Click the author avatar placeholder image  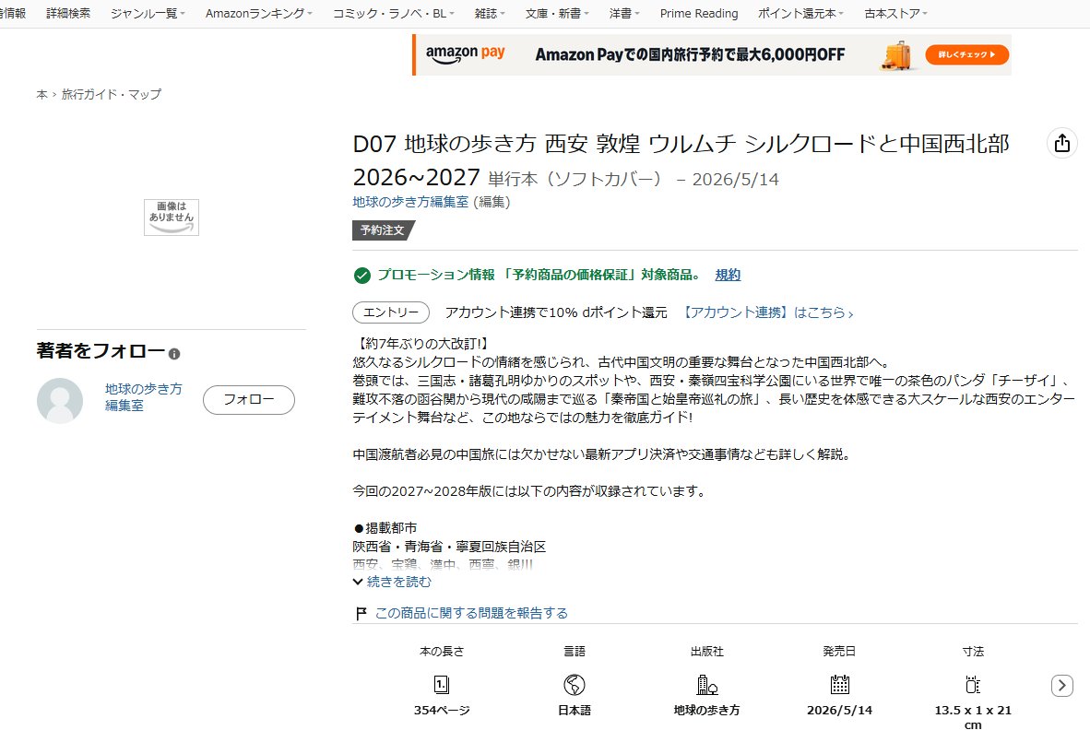60,401
